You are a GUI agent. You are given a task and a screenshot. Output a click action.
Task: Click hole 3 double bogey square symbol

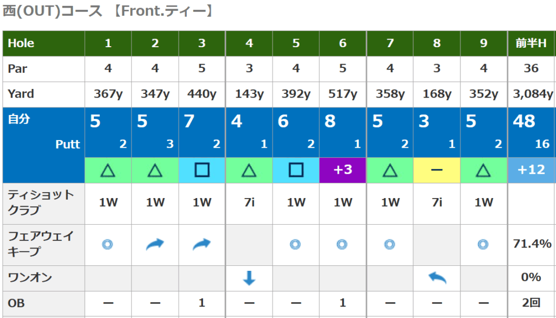click(x=202, y=170)
